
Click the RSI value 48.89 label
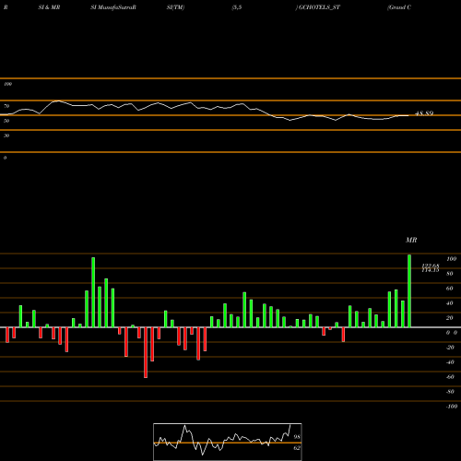[x=424, y=113]
